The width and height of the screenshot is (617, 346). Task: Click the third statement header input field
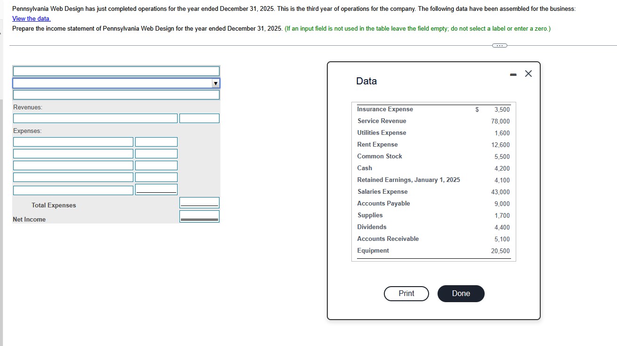pyautogui.click(x=116, y=94)
